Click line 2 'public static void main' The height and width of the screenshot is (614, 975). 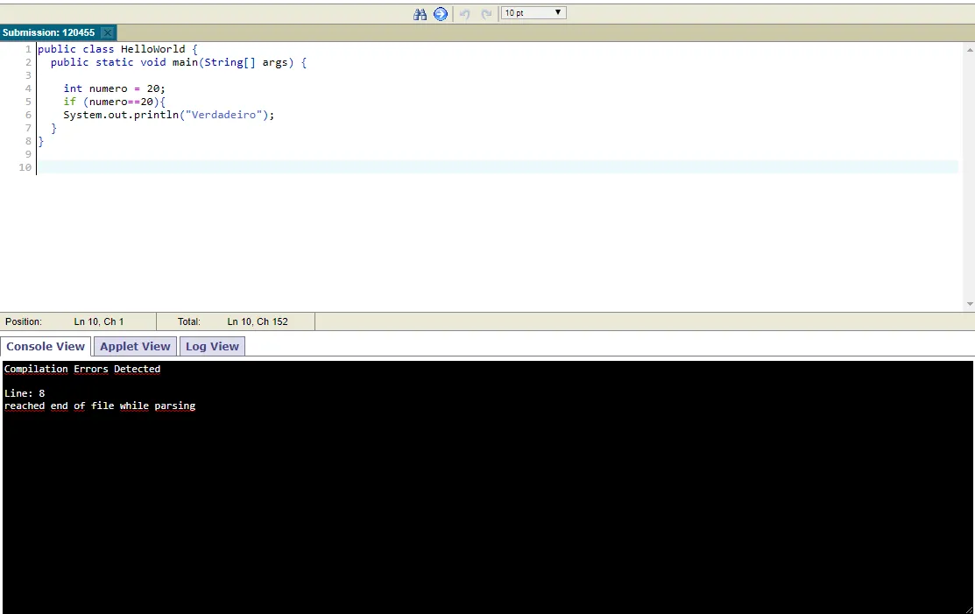(179, 62)
